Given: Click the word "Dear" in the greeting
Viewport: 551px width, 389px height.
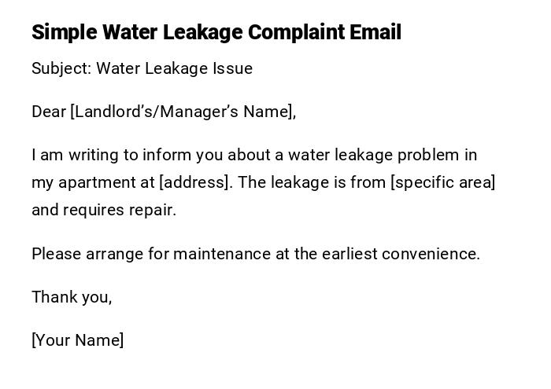Looking at the screenshot, I should point(49,112).
